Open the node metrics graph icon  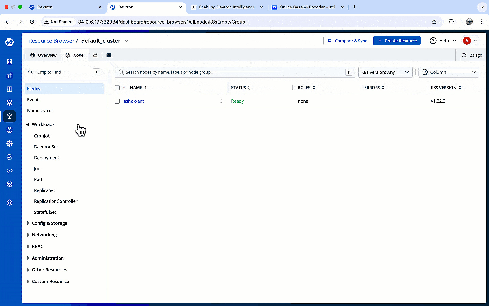click(x=95, y=55)
